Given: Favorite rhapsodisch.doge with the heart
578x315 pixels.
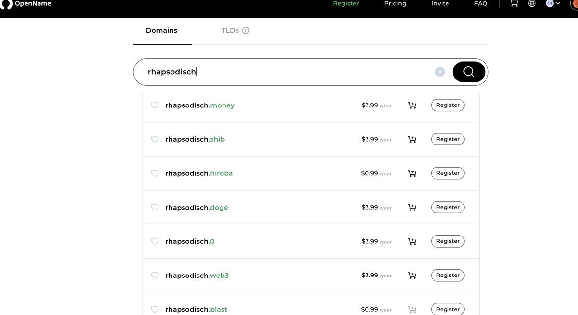Looking at the screenshot, I should (x=155, y=207).
